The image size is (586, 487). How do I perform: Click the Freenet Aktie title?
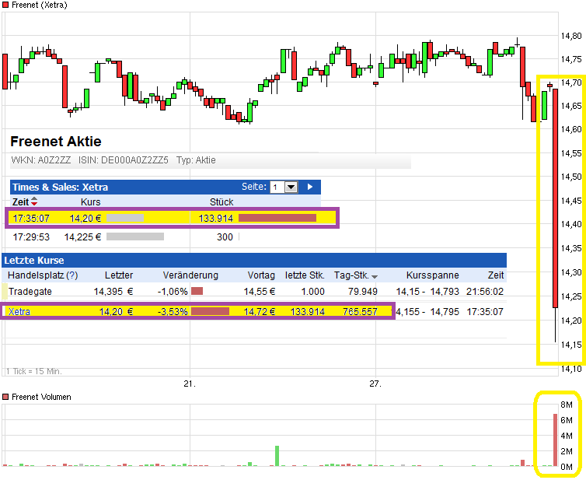pos(56,142)
